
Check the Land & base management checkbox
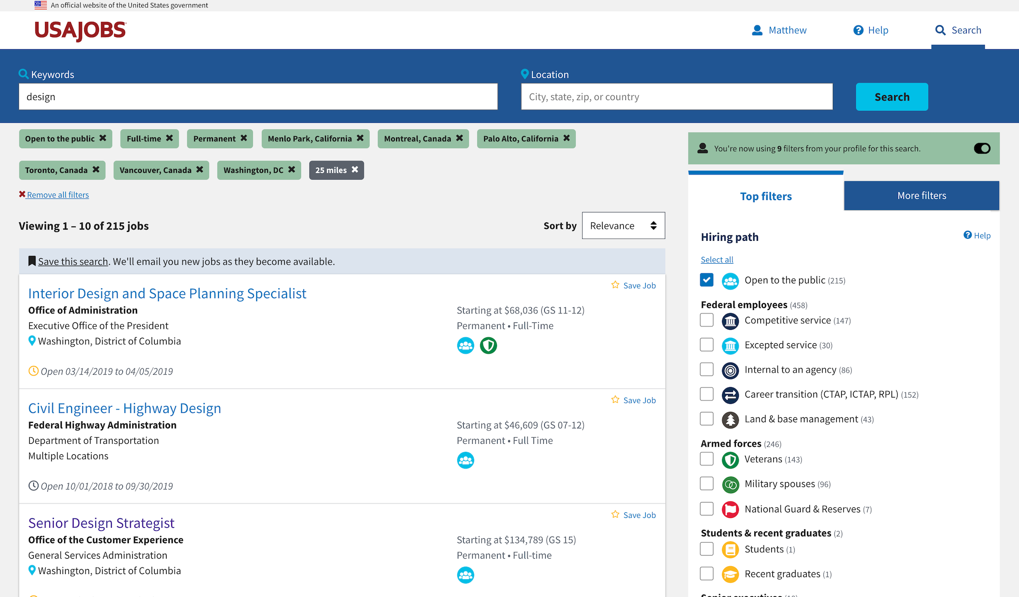pyautogui.click(x=707, y=418)
